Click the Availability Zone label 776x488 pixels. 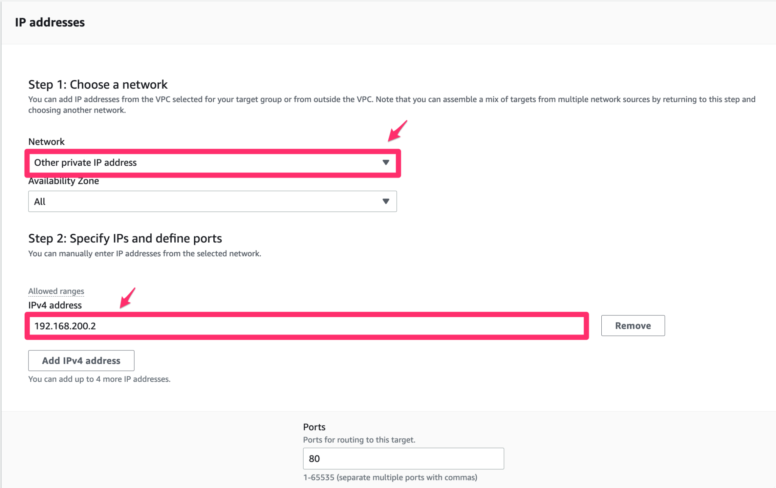pos(63,181)
